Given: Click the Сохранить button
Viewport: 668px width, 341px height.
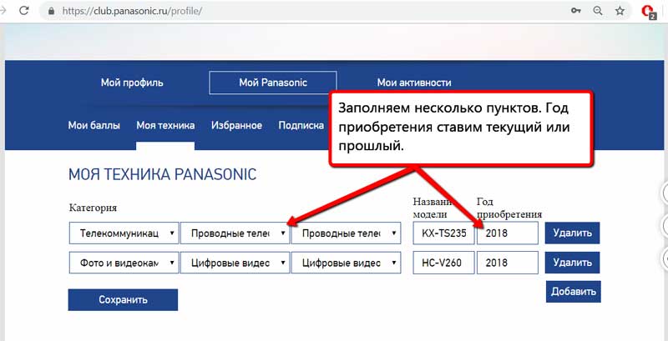Looking at the screenshot, I should 123,300.
